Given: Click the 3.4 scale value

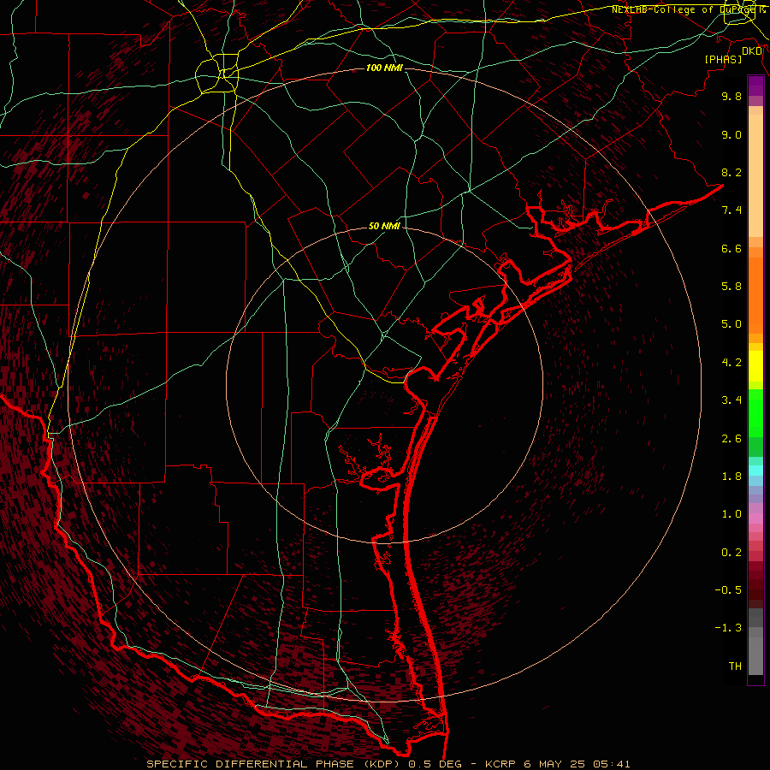Looking at the screenshot, I should (731, 400).
